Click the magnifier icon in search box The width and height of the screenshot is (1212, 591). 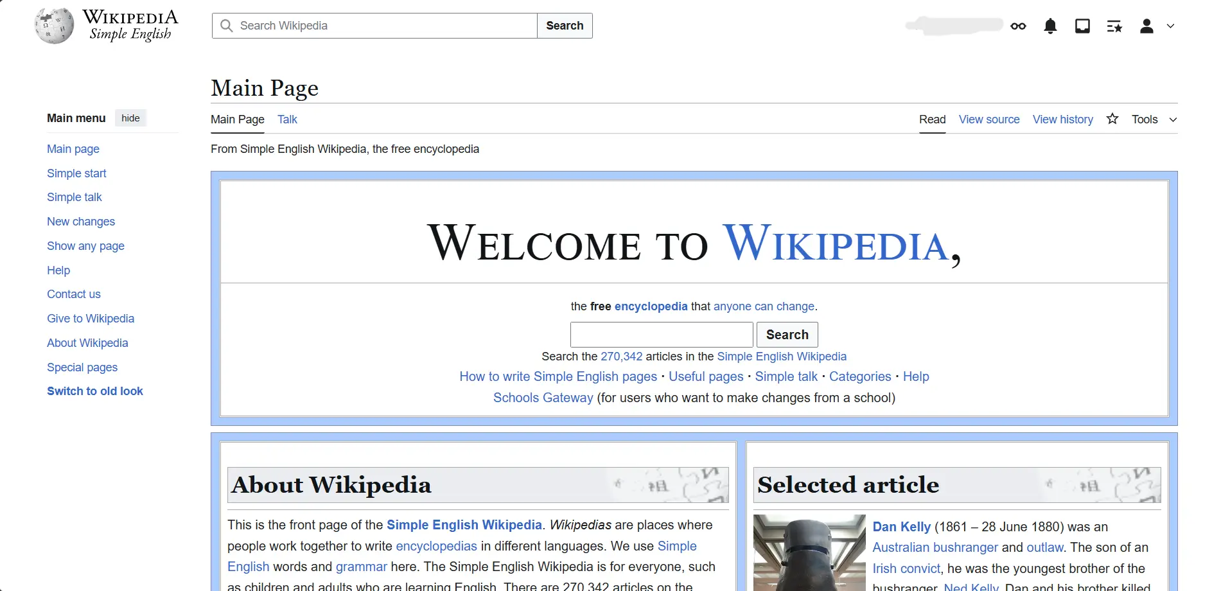(226, 26)
